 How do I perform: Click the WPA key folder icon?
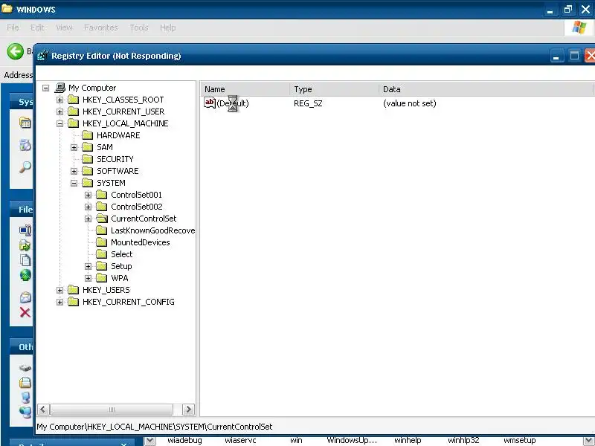tap(102, 278)
